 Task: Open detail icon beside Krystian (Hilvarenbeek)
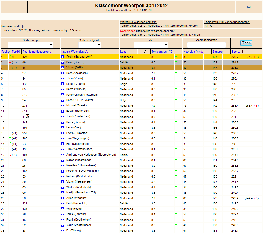point(62,166)
